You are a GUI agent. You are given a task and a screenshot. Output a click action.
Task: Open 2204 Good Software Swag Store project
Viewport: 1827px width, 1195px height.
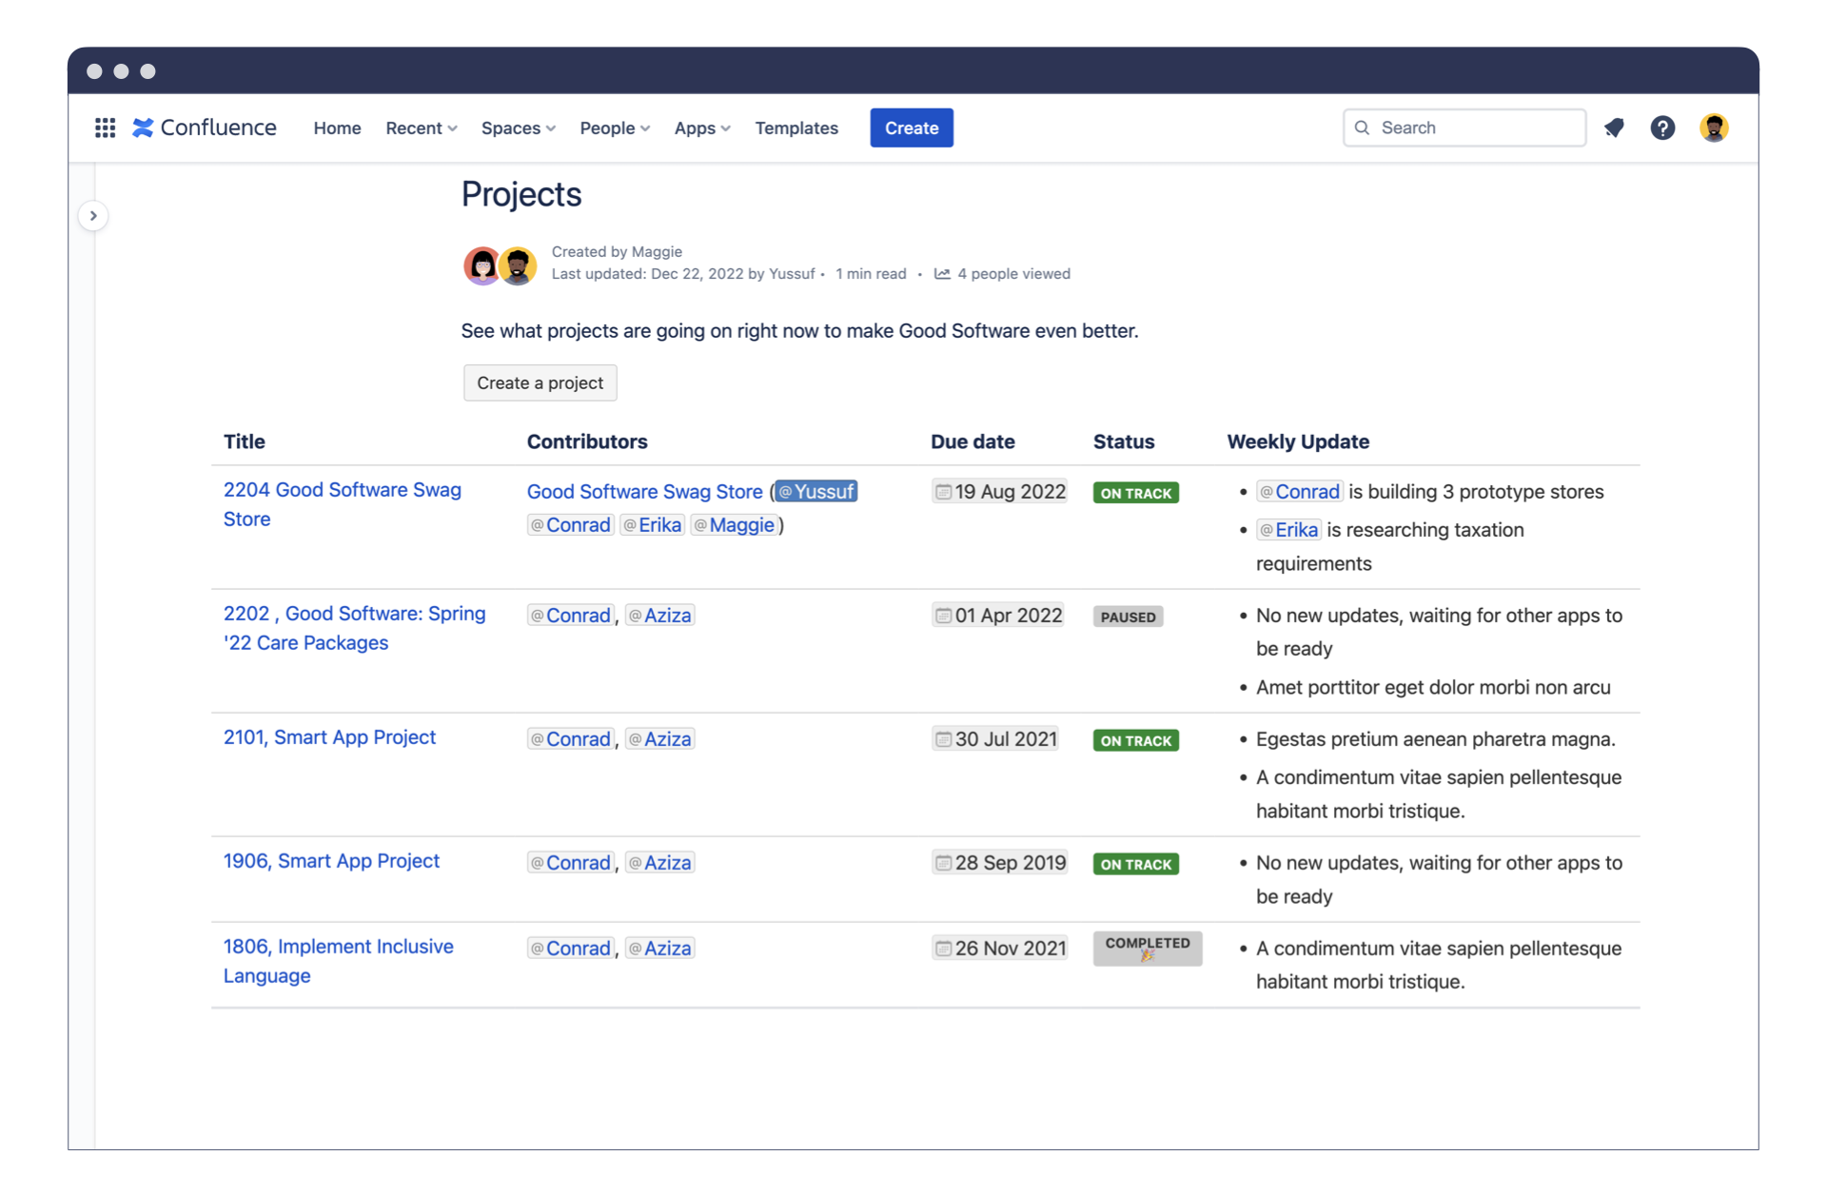click(x=343, y=504)
